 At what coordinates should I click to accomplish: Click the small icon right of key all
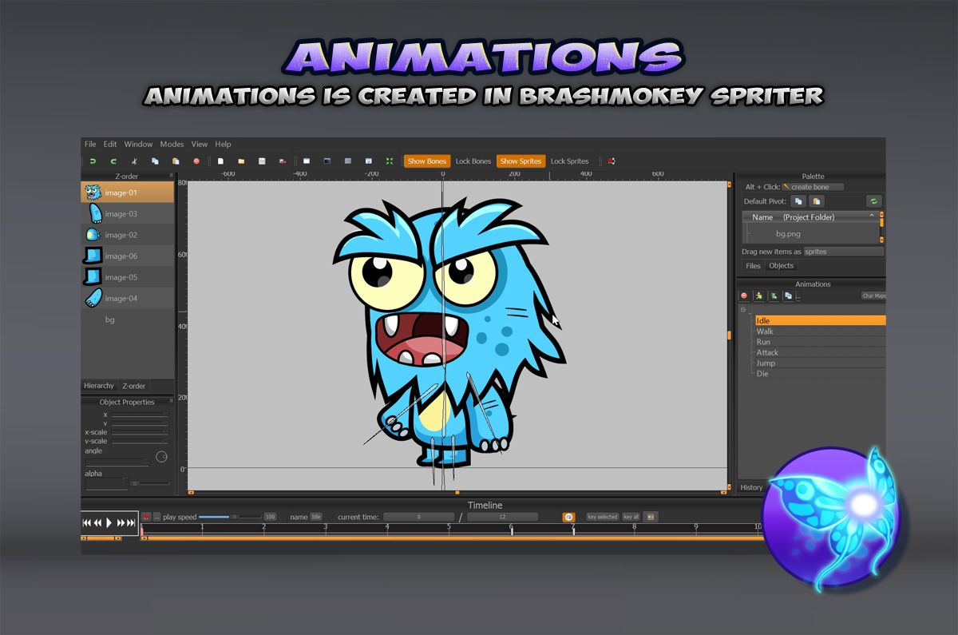(x=651, y=517)
